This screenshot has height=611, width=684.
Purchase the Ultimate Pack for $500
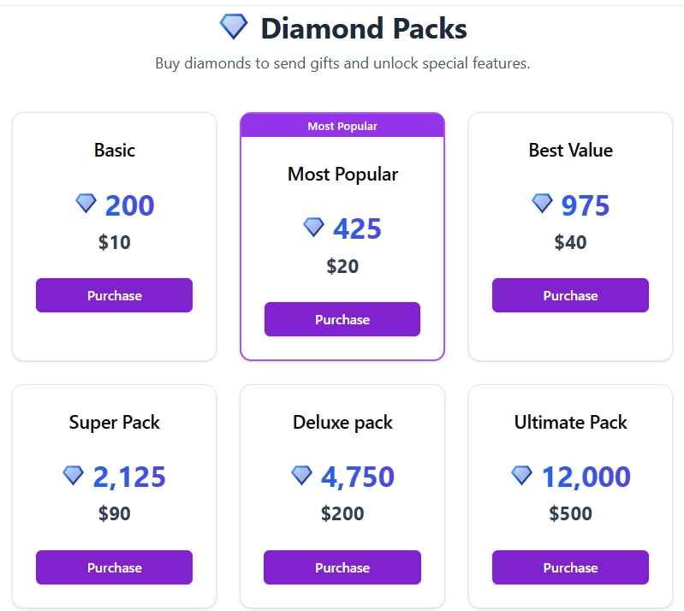pyautogui.click(x=571, y=567)
